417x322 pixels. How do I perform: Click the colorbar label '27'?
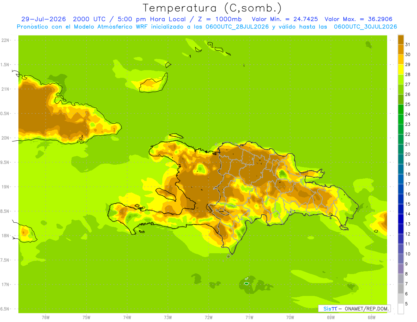coord(408,84)
